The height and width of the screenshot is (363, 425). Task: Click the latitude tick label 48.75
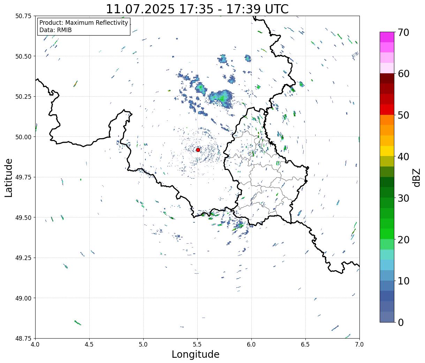point(23,339)
